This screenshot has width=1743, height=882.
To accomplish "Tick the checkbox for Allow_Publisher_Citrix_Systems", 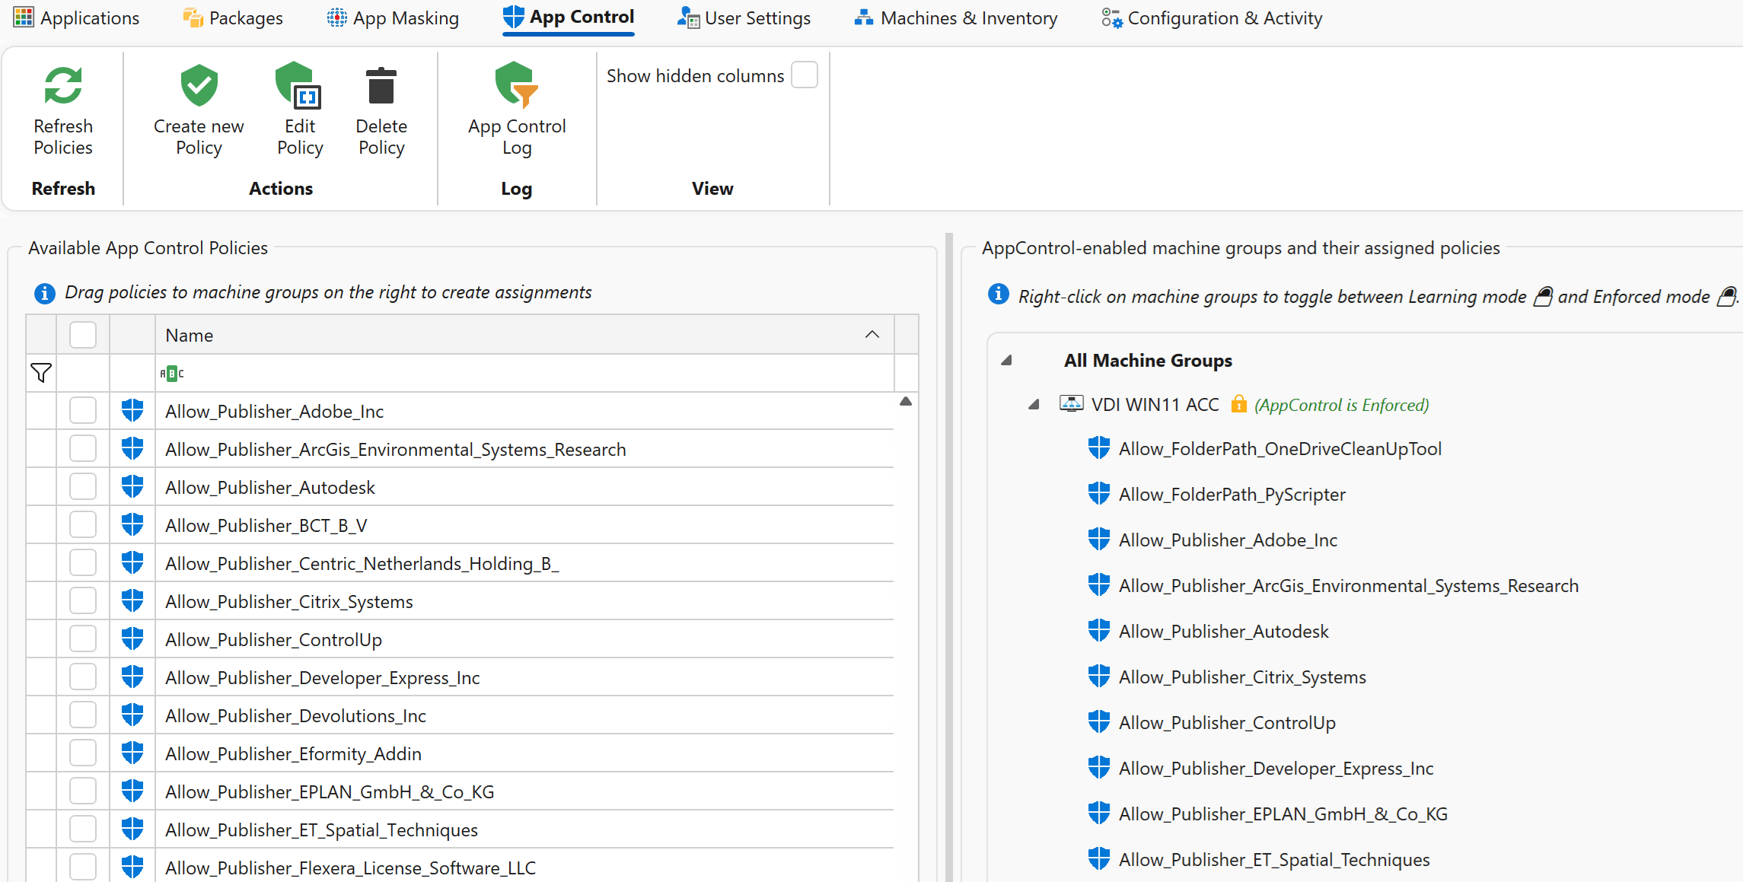I will coord(83,601).
